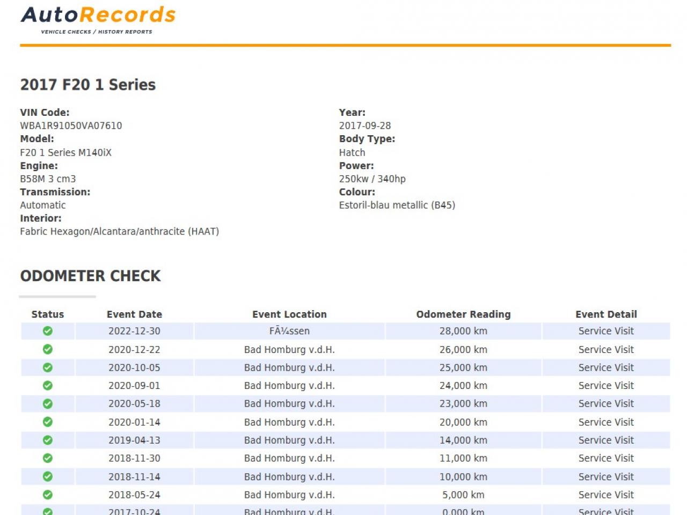The width and height of the screenshot is (687, 515).
Task: Click the Odometer Reading column header
Action: point(463,314)
